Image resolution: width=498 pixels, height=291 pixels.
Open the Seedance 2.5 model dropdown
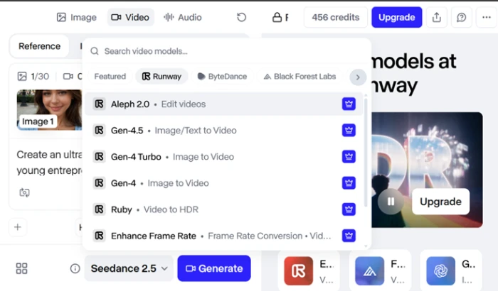[x=129, y=268]
